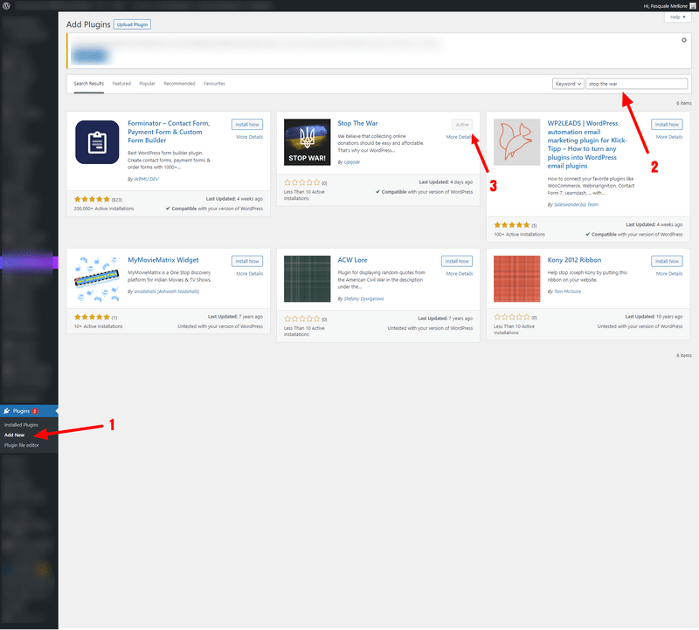Open the MyMovieMatrix Widget thumbnail

point(97,278)
